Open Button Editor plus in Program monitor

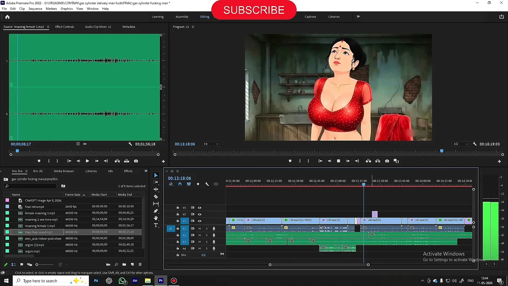[499, 161]
